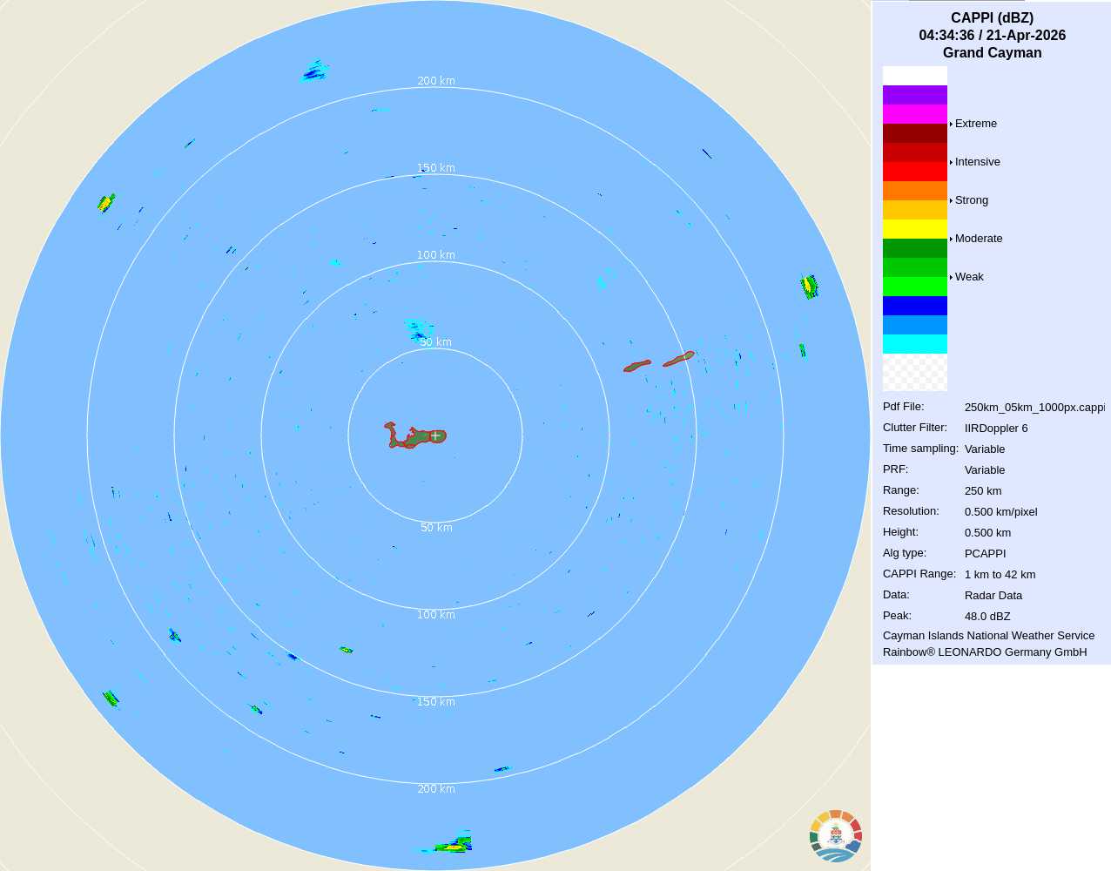Click the Peak 48.0 dBZ value
Image resolution: width=1111 pixels, height=871 pixels.
click(987, 617)
